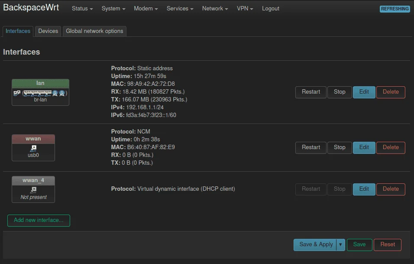Click the Protocol: NCM text
Viewport: 414px width, 264px height.
[130, 132]
